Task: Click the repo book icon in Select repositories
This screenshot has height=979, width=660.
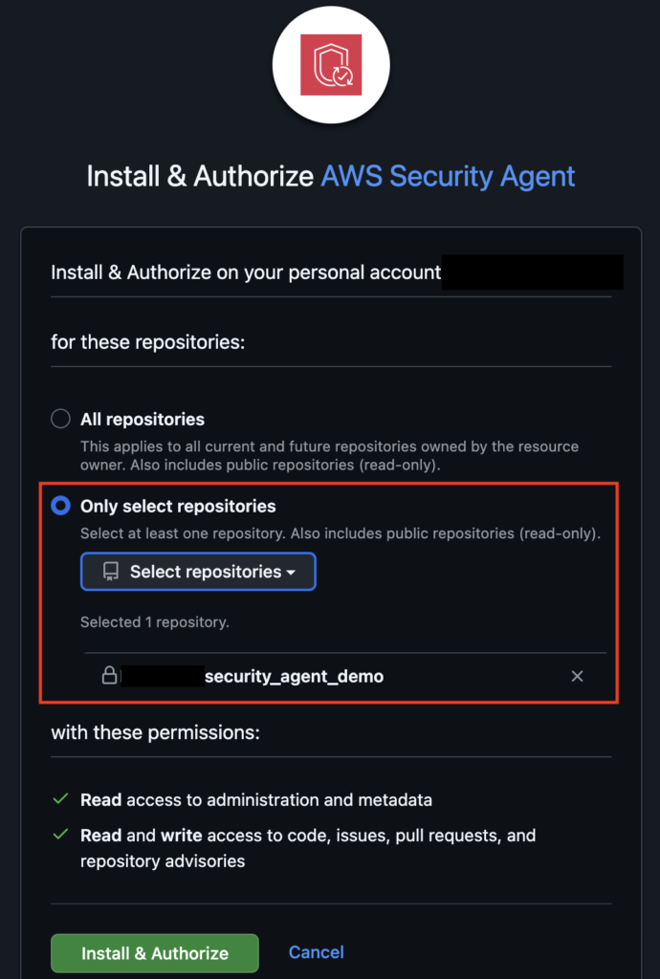Action: tap(111, 572)
